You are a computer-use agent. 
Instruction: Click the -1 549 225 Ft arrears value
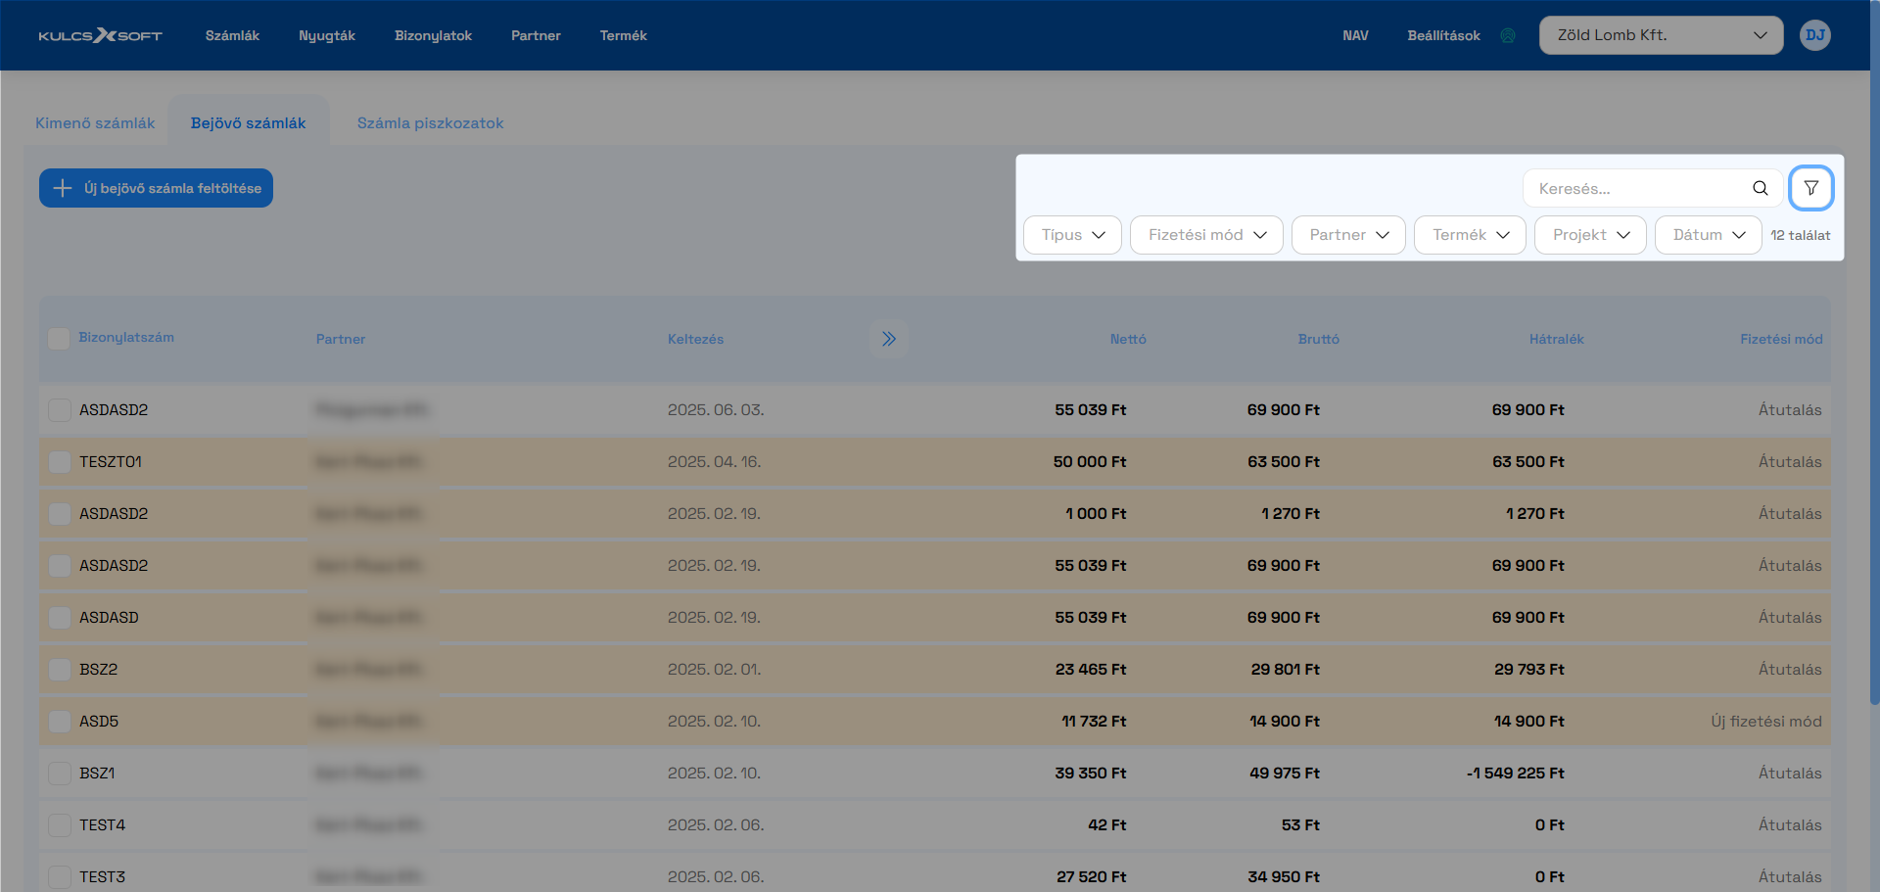[x=1515, y=774]
